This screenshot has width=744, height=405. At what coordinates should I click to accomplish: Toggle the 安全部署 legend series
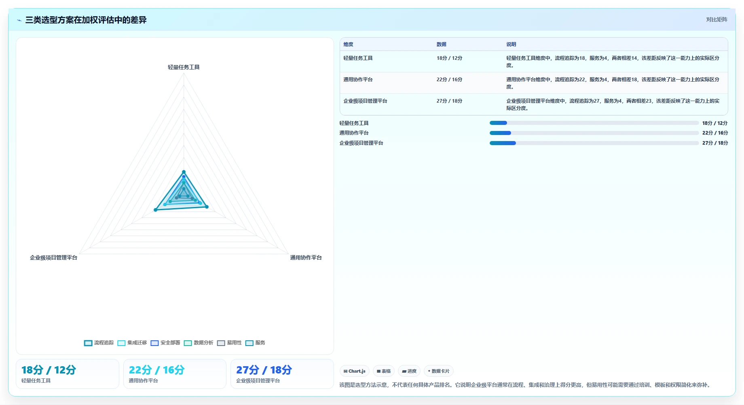pos(165,343)
